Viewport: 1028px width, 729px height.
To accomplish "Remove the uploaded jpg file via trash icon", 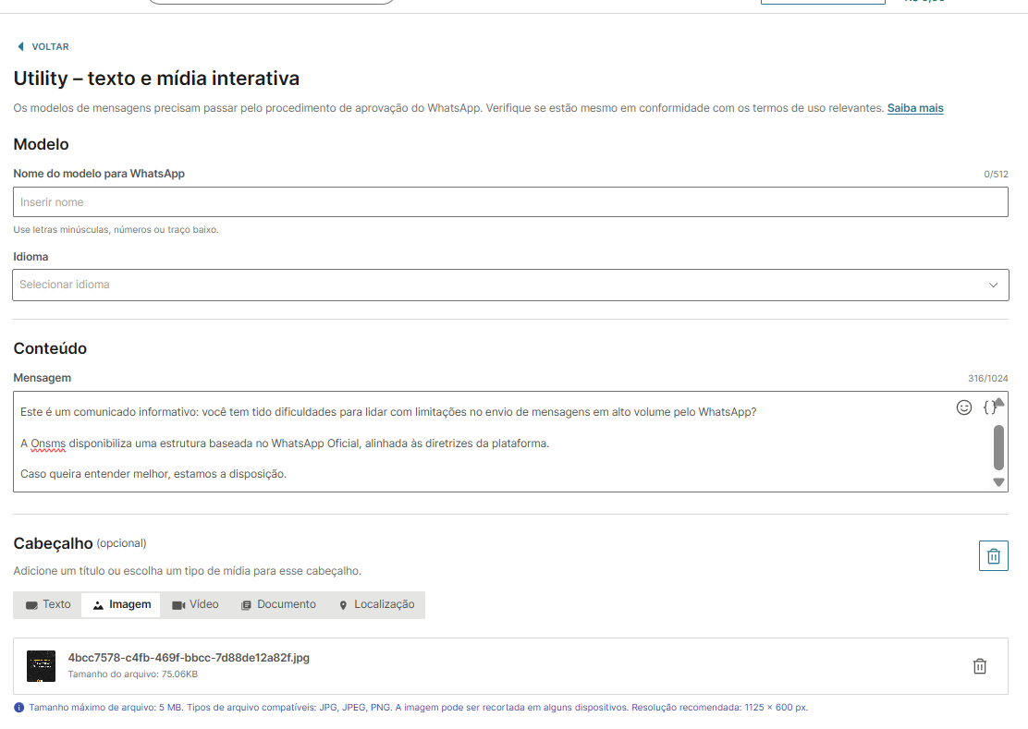I will pyautogui.click(x=980, y=666).
